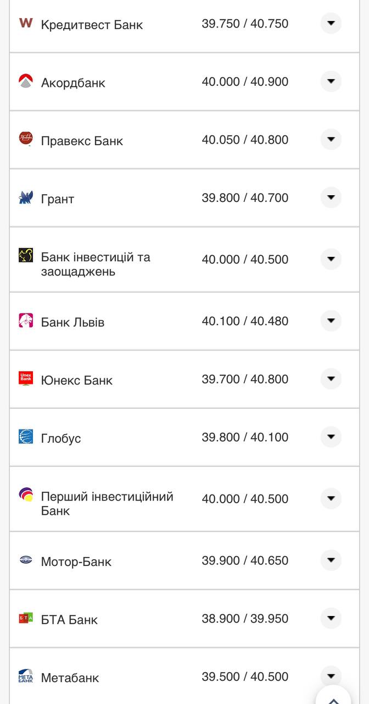
Task: Click the Мотор-Банк logo icon
Action: coord(26,560)
